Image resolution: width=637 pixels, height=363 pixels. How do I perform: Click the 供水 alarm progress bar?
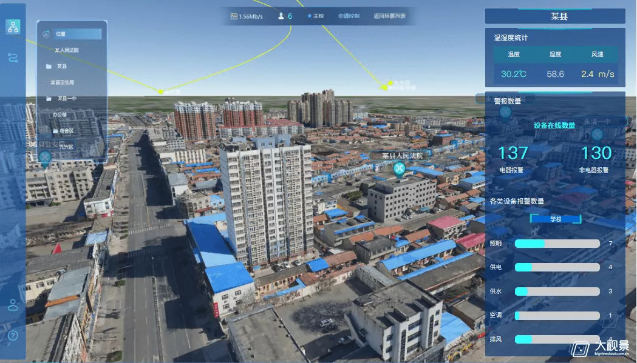click(x=557, y=291)
